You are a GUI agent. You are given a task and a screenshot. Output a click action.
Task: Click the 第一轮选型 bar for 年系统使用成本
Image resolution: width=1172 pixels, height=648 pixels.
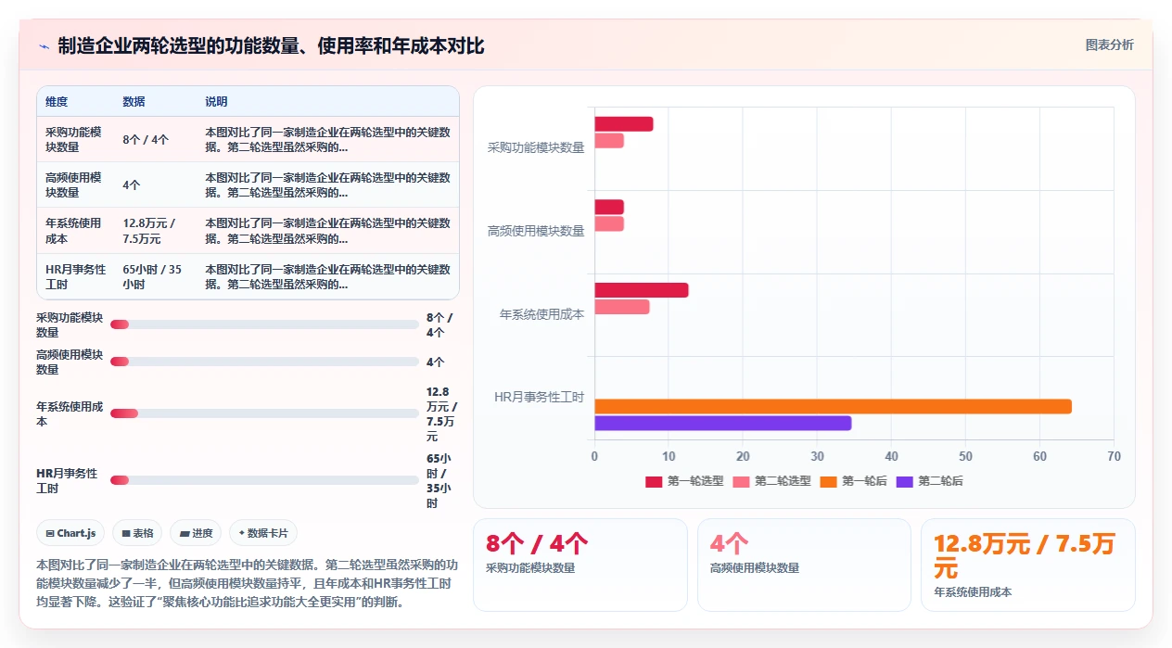click(642, 290)
